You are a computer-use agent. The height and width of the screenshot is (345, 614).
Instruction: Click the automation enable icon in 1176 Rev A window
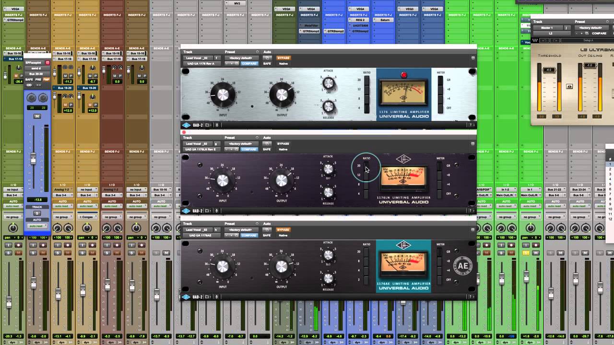[x=267, y=58]
